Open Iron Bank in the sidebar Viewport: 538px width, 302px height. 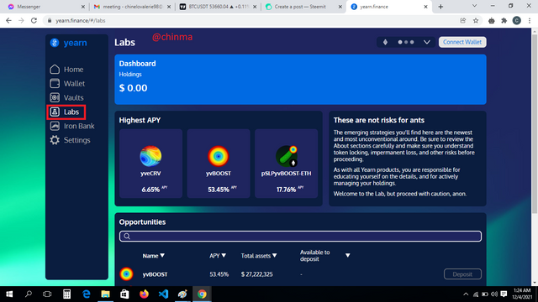tap(72, 126)
